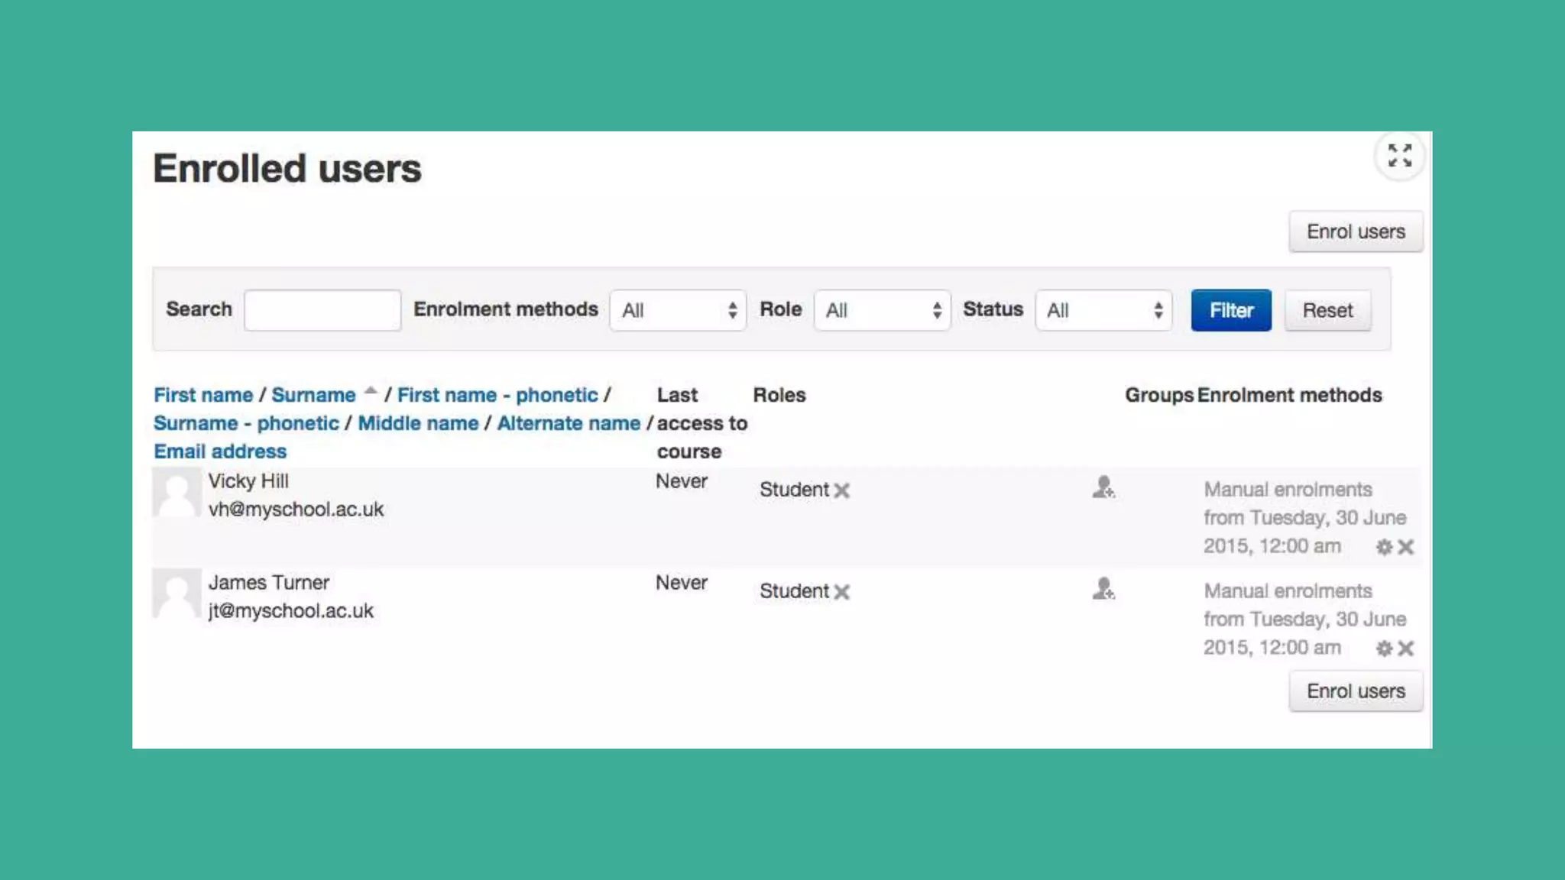Click the top Enrol users button
The width and height of the screenshot is (1565, 880).
(1355, 231)
